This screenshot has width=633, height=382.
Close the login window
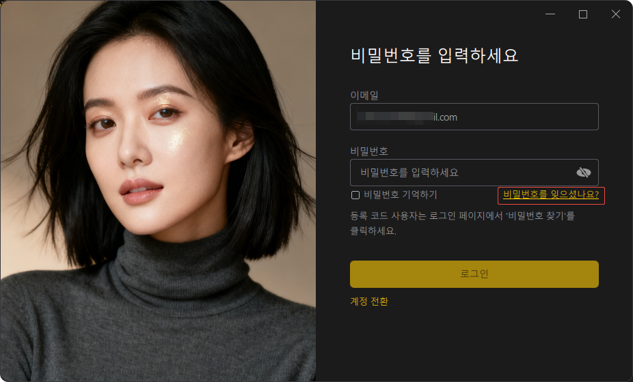(616, 14)
